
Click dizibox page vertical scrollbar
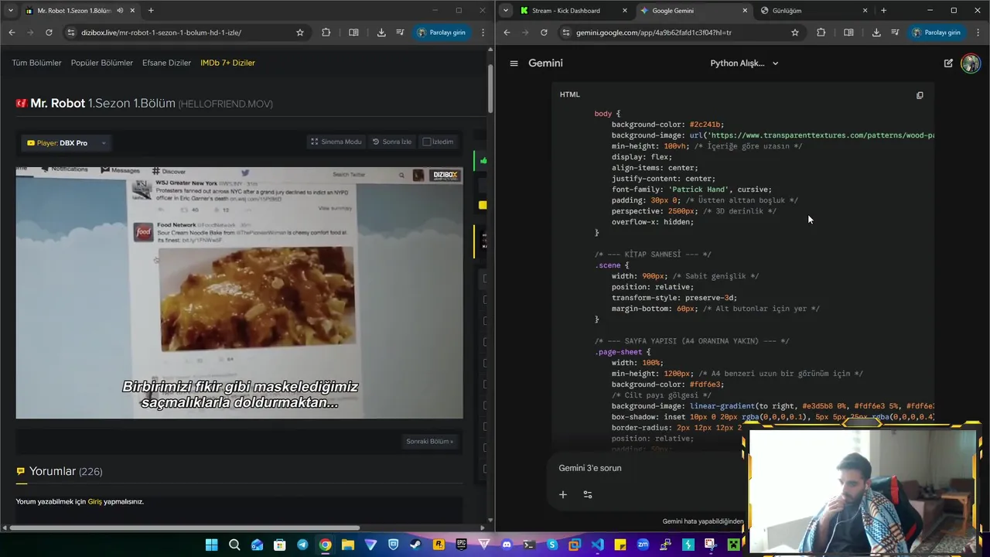[490, 89]
